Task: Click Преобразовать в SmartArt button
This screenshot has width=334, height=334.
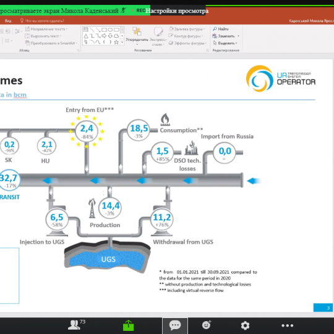Action: [51, 43]
